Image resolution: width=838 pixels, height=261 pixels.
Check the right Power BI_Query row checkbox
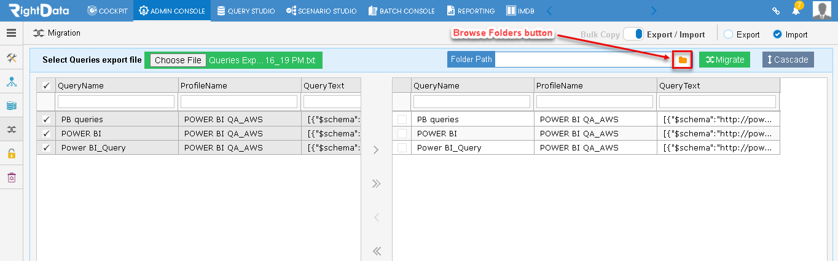[402, 147]
